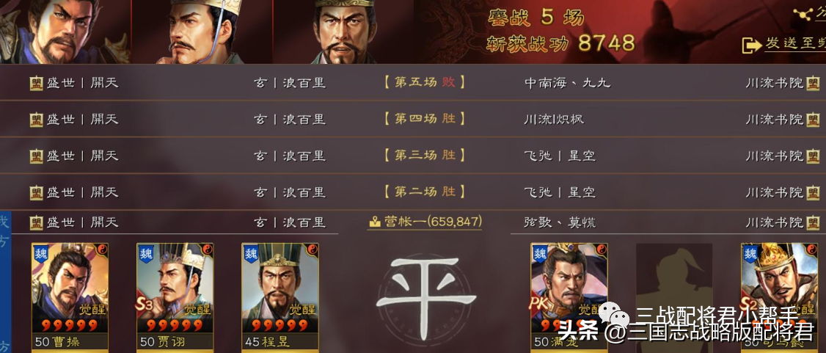Select the 程昱 general card
The height and width of the screenshot is (353, 826).
(x=280, y=296)
